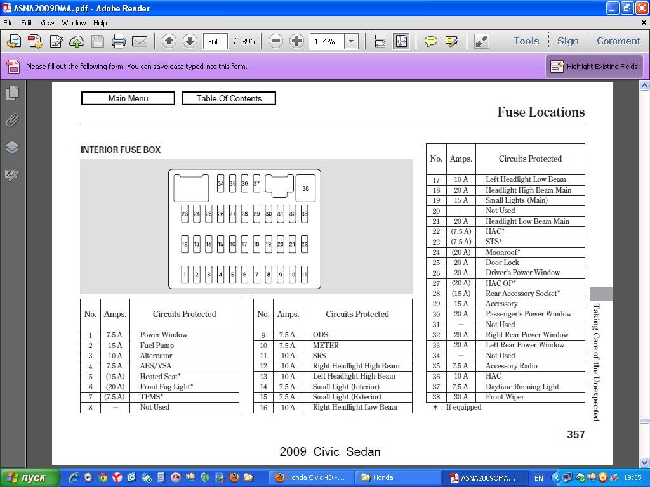Viewport: 650px width, 487px height.
Task: Click 'METER' table entry
Action: [x=326, y=346]
